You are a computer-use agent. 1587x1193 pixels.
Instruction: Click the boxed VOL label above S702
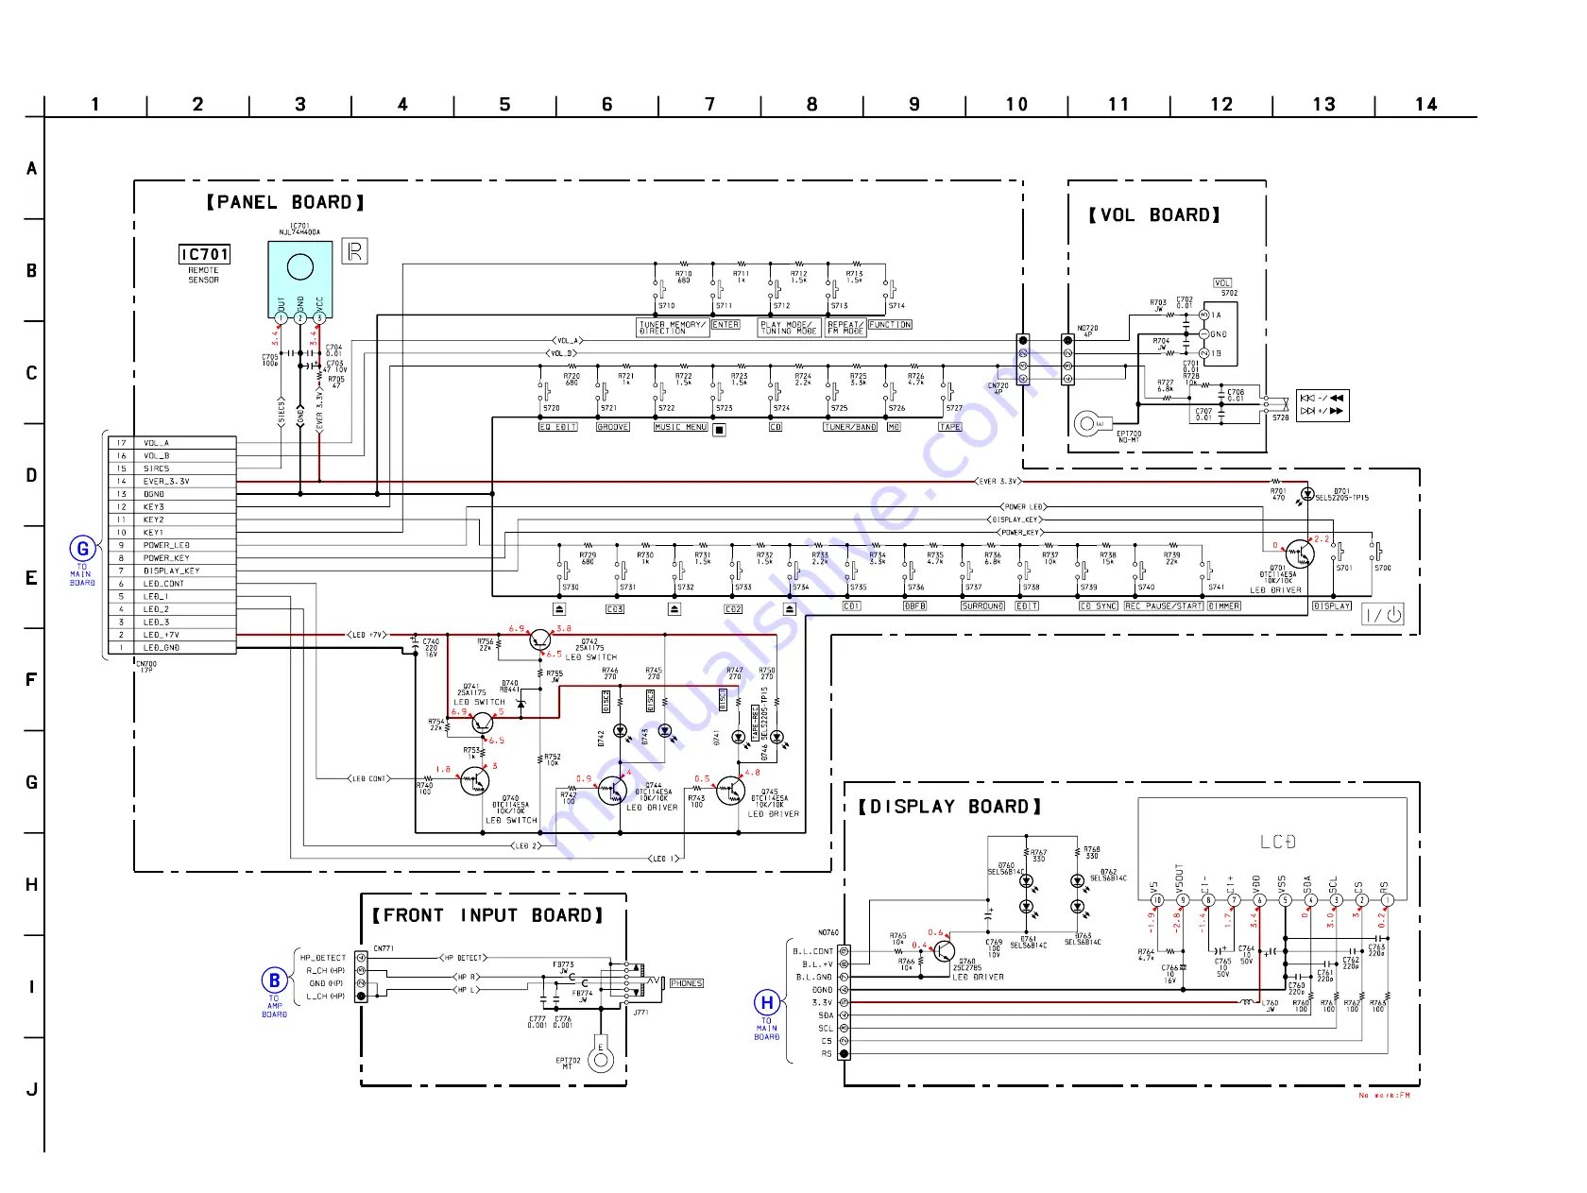point(1222,283)
